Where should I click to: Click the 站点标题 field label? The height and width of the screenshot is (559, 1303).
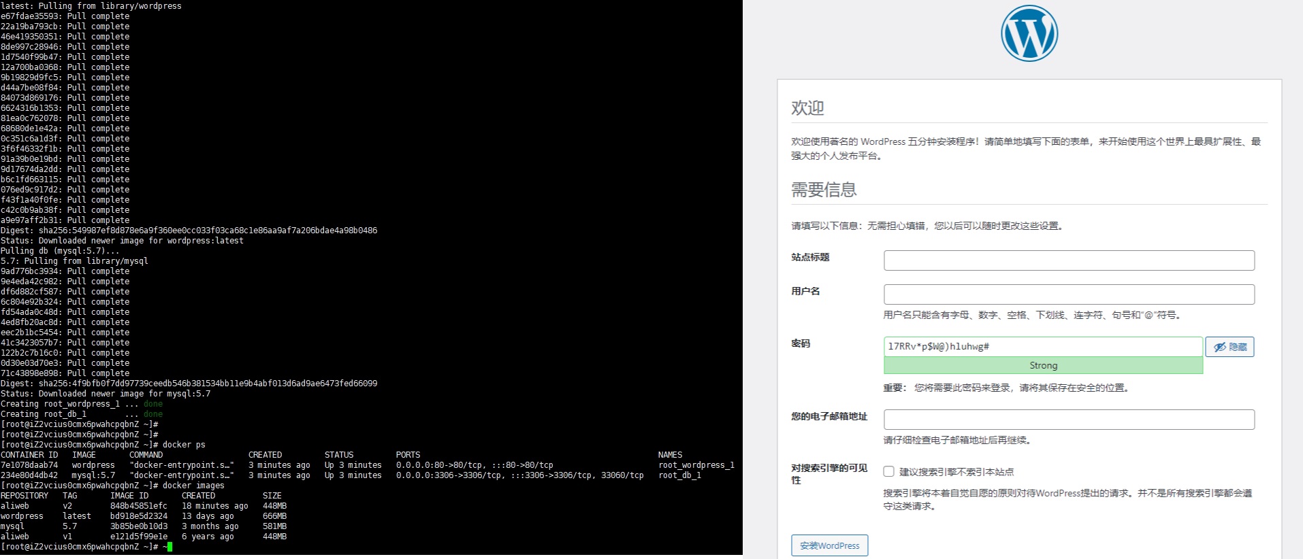tap(810, 257)
